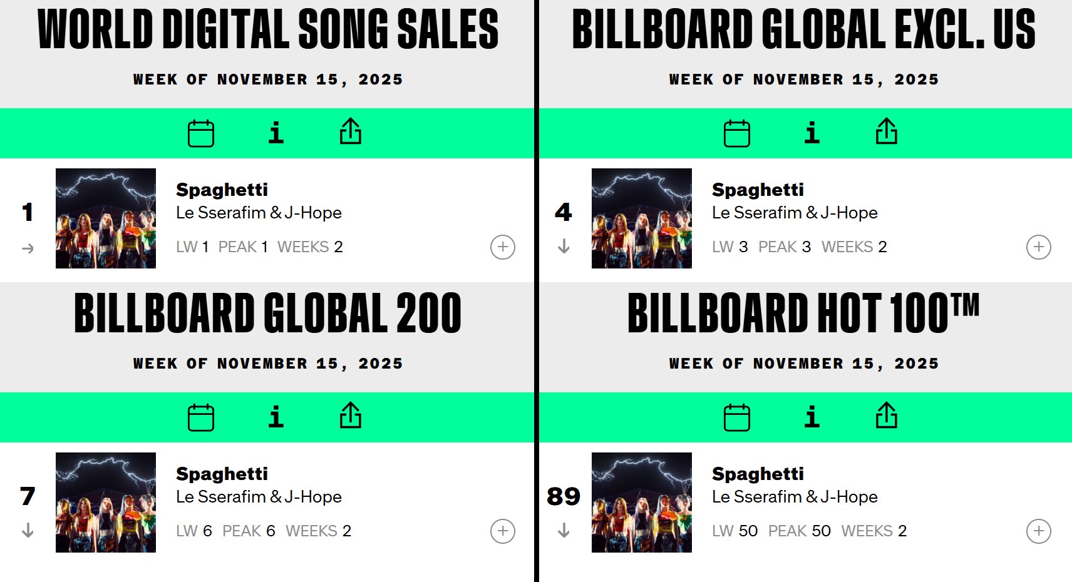The image size is (1072, 582).
Task: Expand Spaghetti entry in Billboard Global 200
Action: [x=503, y=531]
